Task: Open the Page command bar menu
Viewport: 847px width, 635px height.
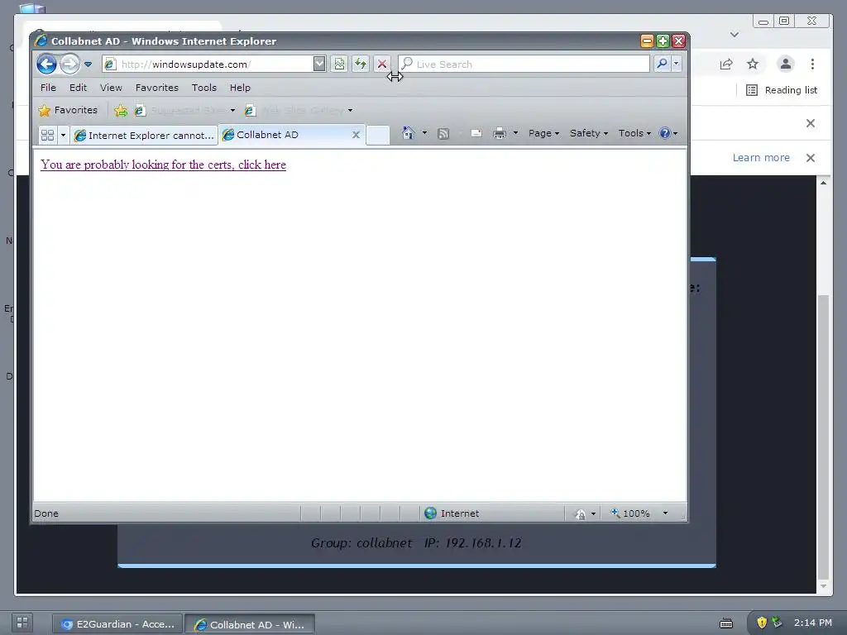Action: (x=543, y=133)
